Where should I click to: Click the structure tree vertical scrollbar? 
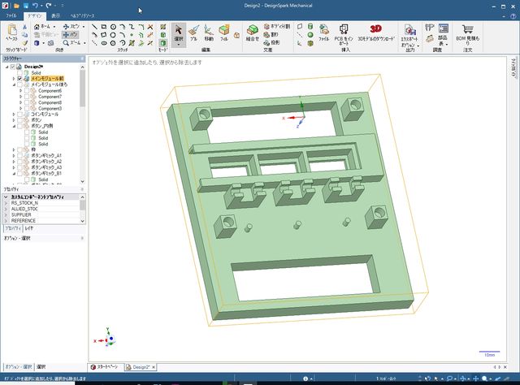(x=82, y=89)
